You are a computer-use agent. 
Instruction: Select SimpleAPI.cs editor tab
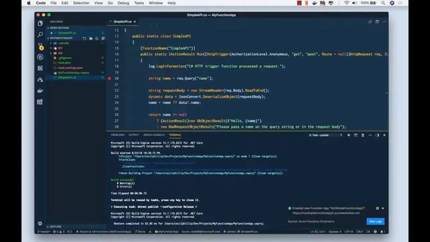click(x=122, y=22)
